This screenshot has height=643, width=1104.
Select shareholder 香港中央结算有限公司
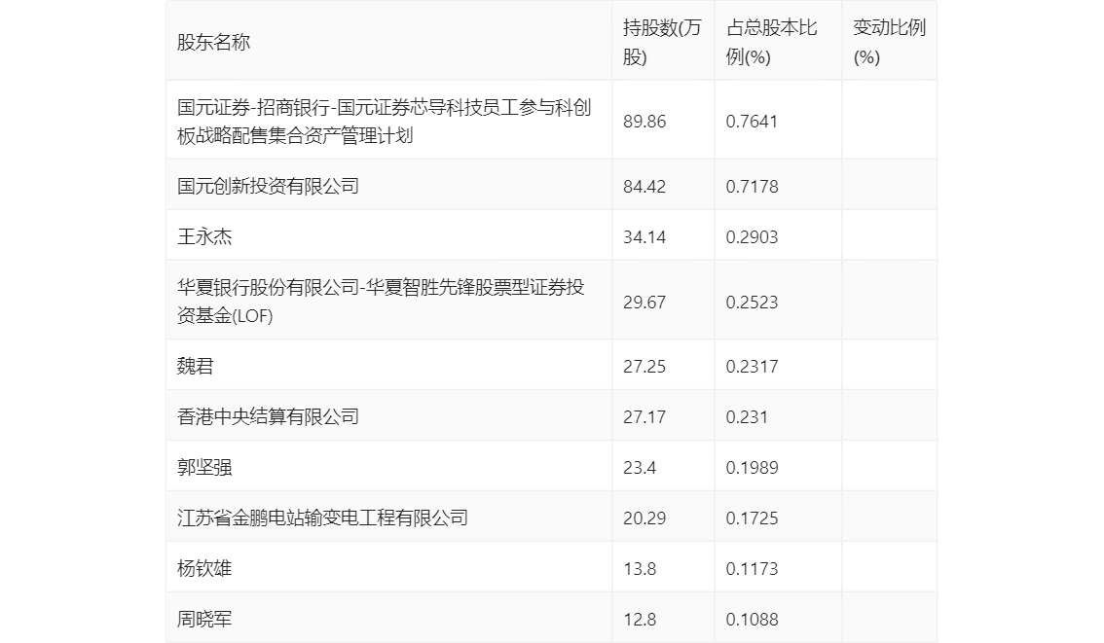click(x=268, y=416)
